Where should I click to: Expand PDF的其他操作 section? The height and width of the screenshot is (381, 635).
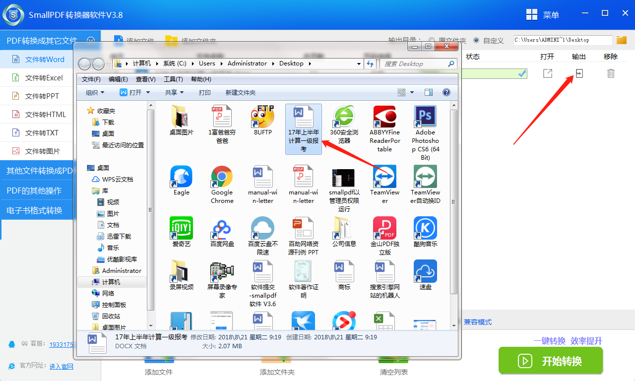click(x=37, y=190)
